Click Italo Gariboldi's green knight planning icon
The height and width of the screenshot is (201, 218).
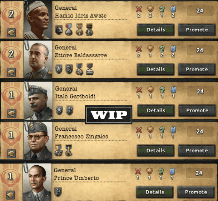click(x=162, y=90)
